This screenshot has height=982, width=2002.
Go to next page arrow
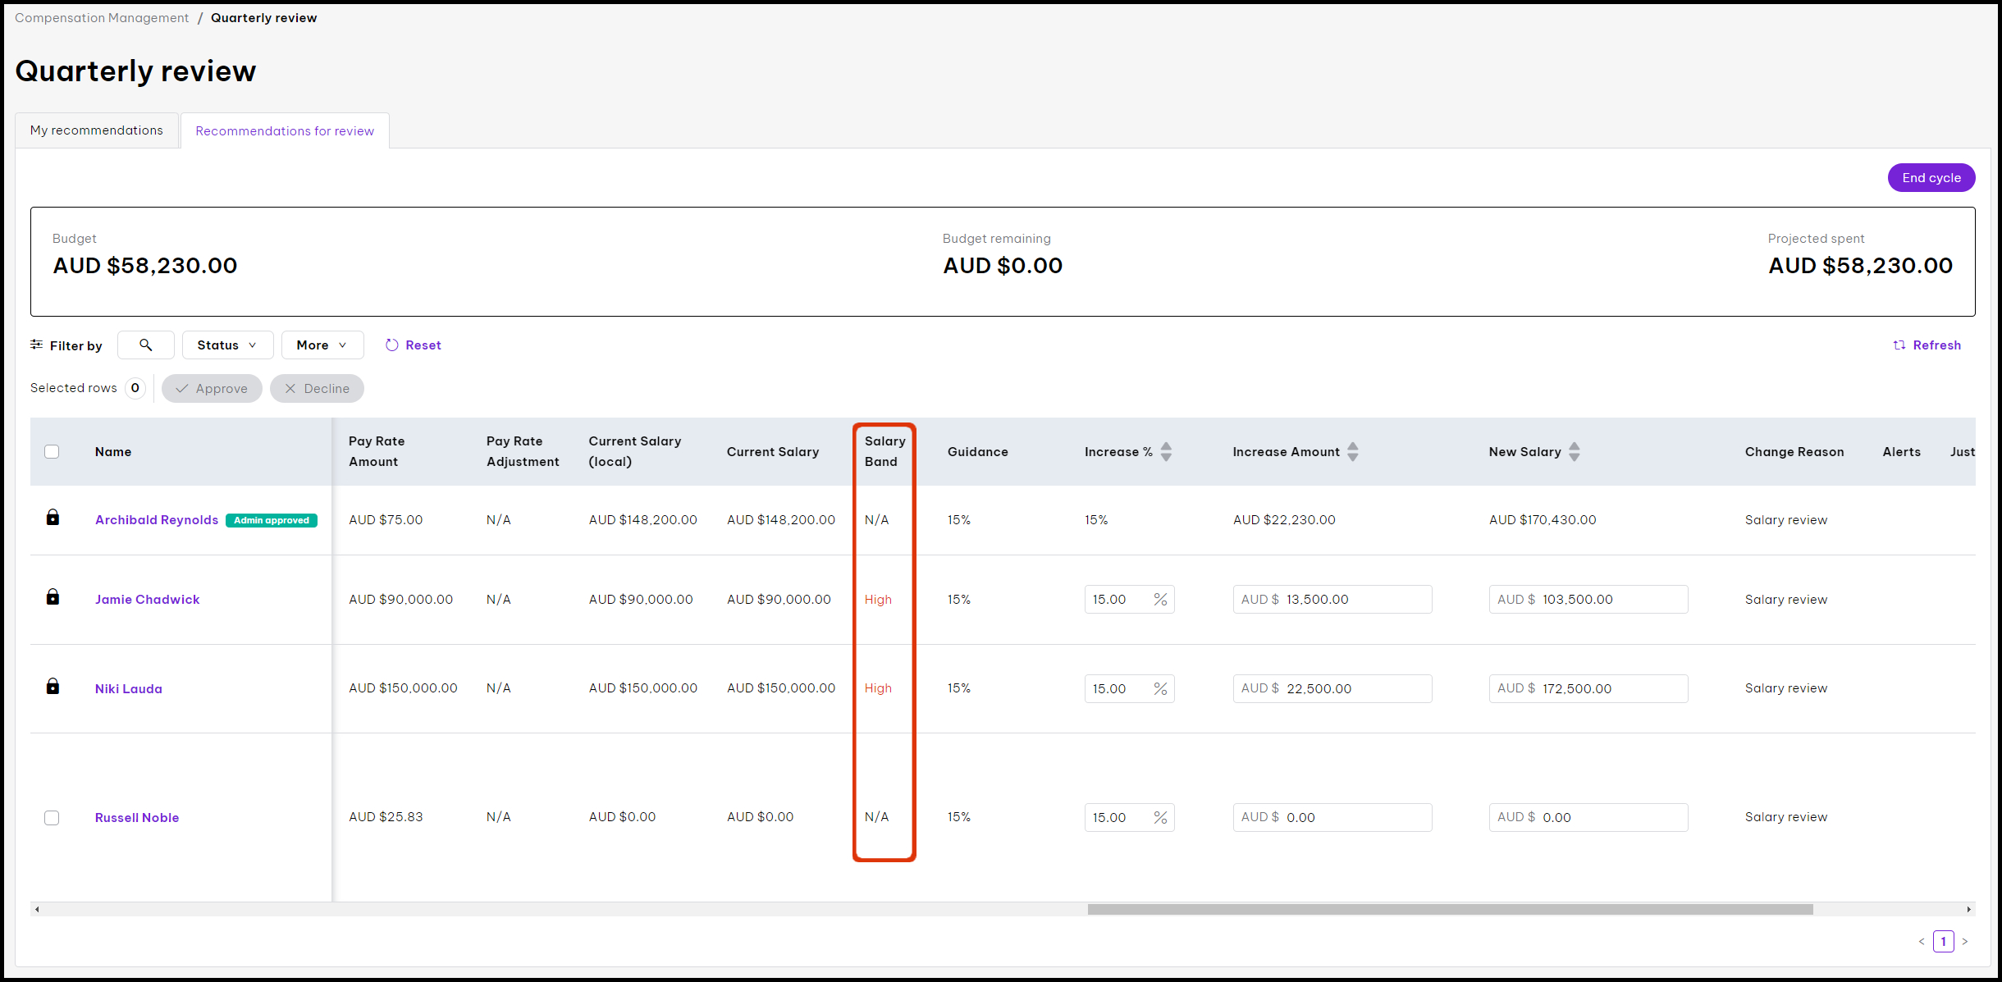[x=1965, y=942]
